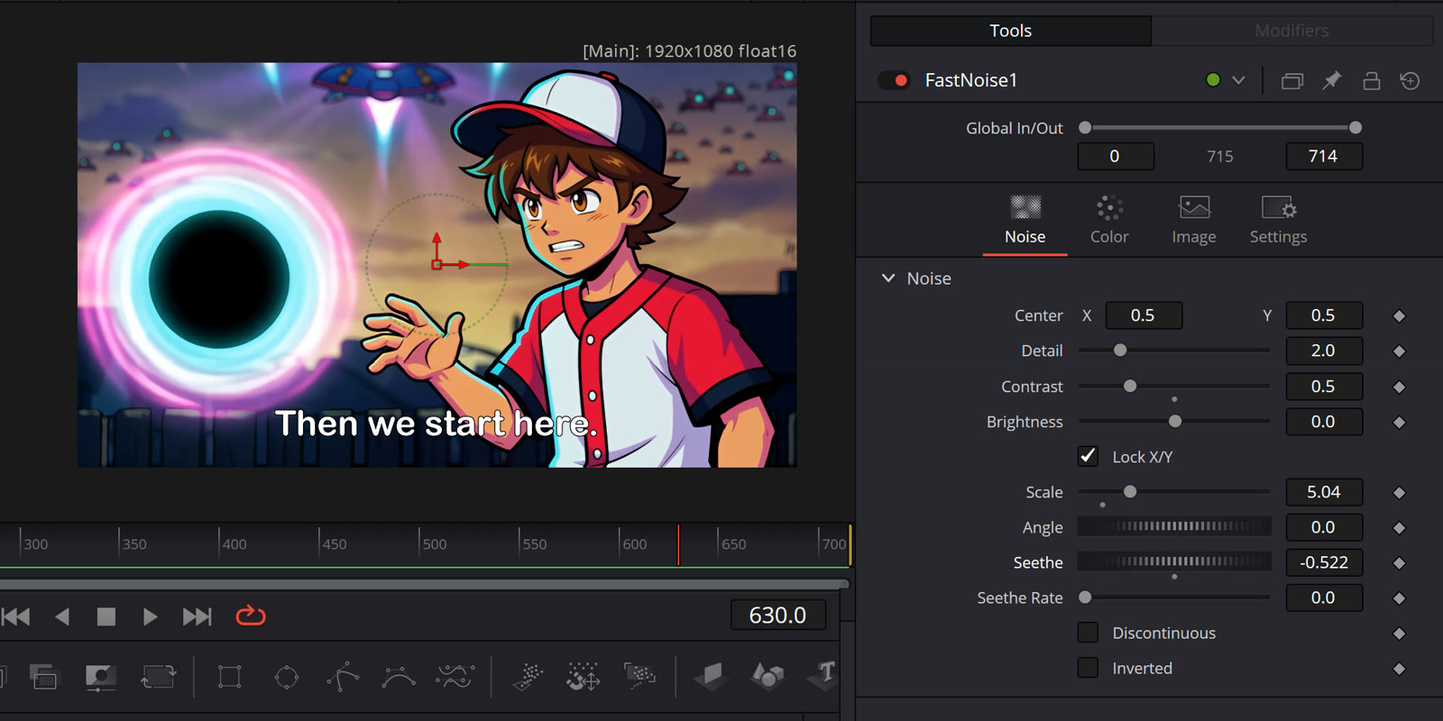Viewport: 1443px width, 721px height.
Task: Enable the Inverted checkbox
Action: coord(1088,668)
